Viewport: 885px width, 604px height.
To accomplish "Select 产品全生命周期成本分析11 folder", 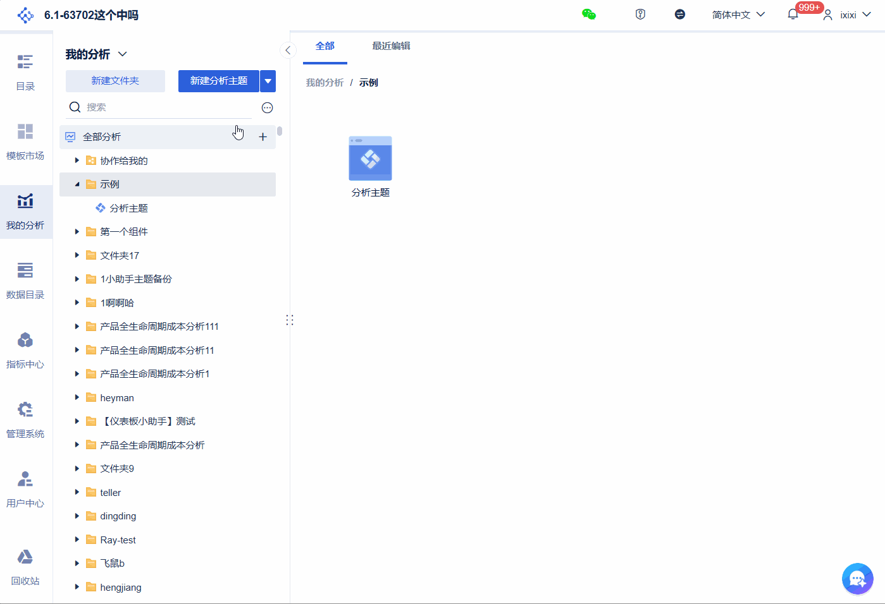I will (168, 350).
